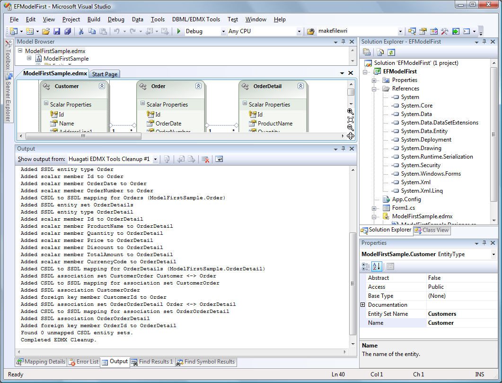Click the Save toolbar icon
Viewport: 502px width, 383px height.
pyautogui.click(x=57, y=31)
